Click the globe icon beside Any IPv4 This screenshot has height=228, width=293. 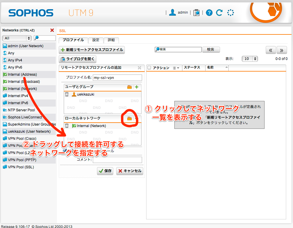click(x=5, y=60)
